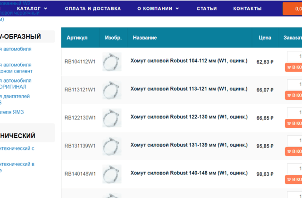Click thumbnail of Robust 104-112 мм clamp
Viewport: 302px width, 198px height.
coord(112,62)
